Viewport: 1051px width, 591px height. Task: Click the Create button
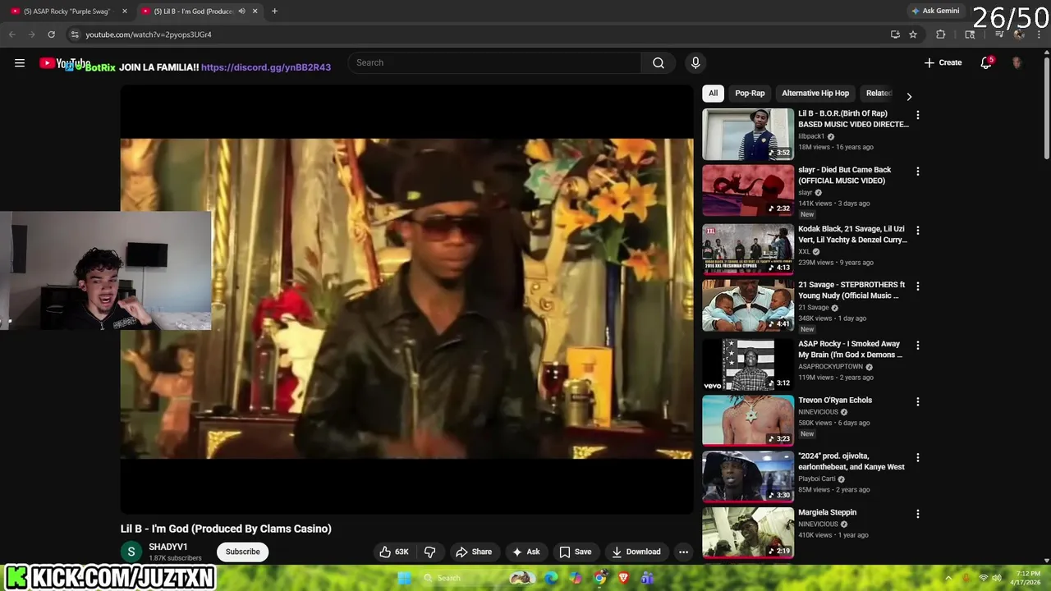[943, 63]
